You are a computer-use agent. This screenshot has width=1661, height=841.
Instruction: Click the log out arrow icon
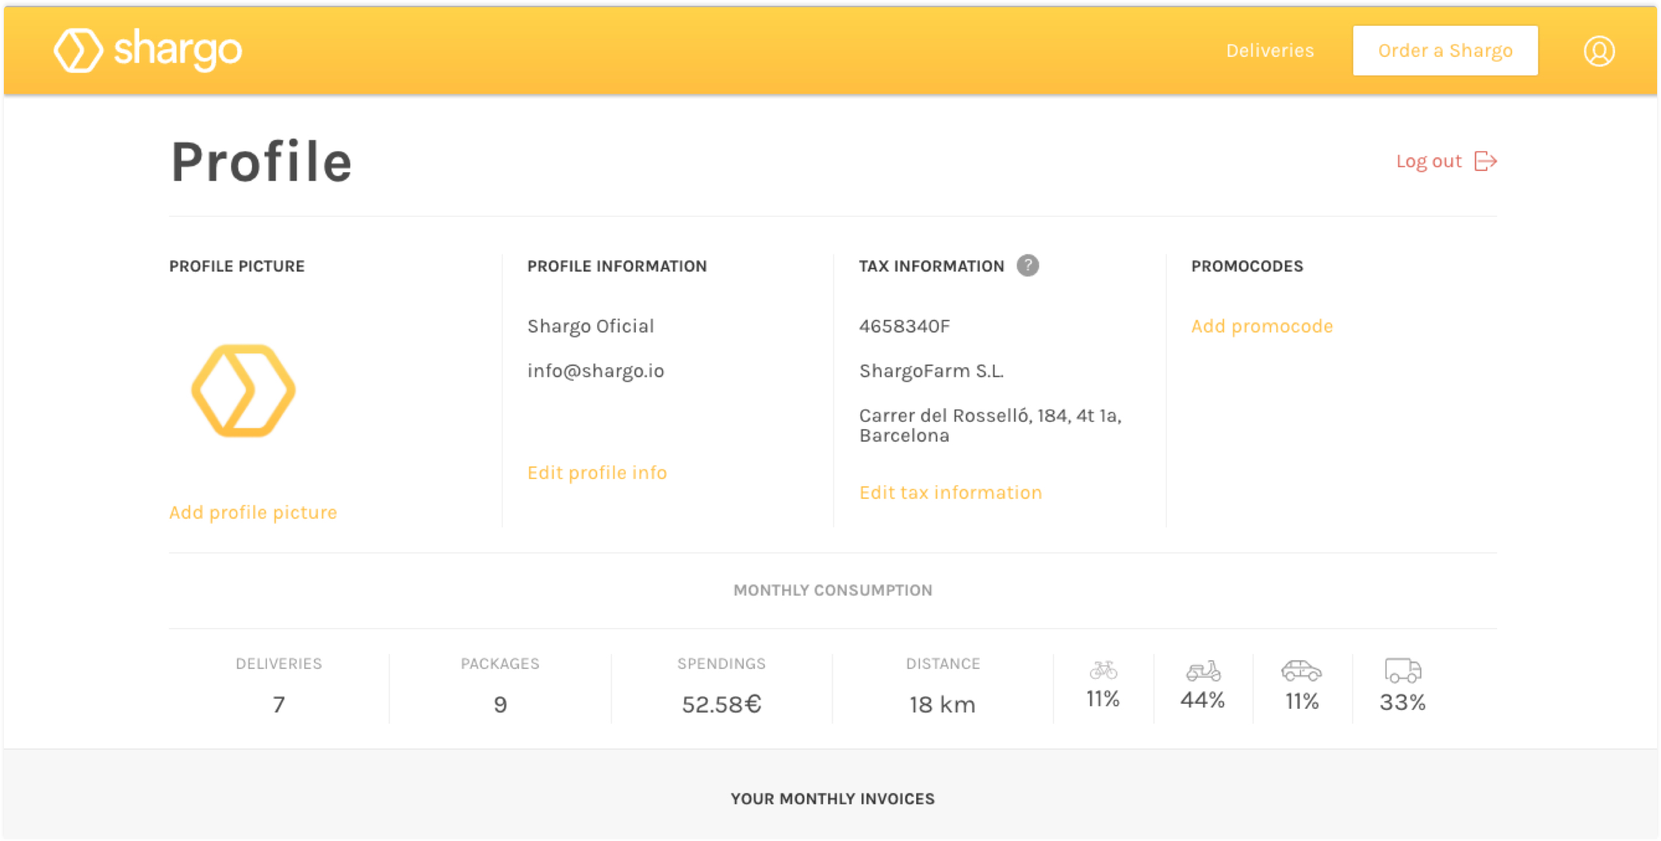coord(1485,161)
